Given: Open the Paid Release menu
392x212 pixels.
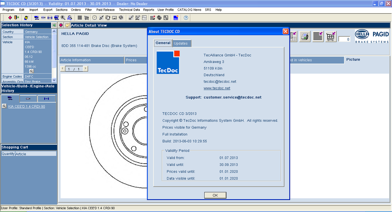Looking at the screenshot, I should (x=105, y=10).
